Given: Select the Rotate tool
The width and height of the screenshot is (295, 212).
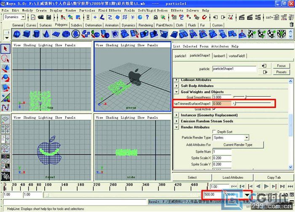Looking at the screenshot, I should pyautogui.click(x=5, y=78).
